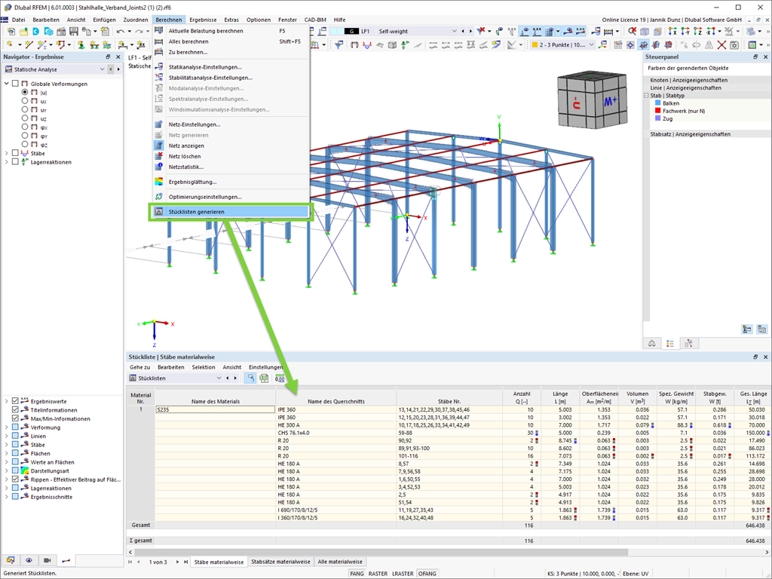Click the wireframe cube icon in toolbar
The width and height of the screenshot is (772, 579).
coord(645,32)
